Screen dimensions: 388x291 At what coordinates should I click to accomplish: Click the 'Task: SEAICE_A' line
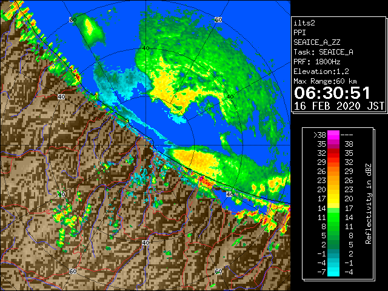[x=323, y=52]
